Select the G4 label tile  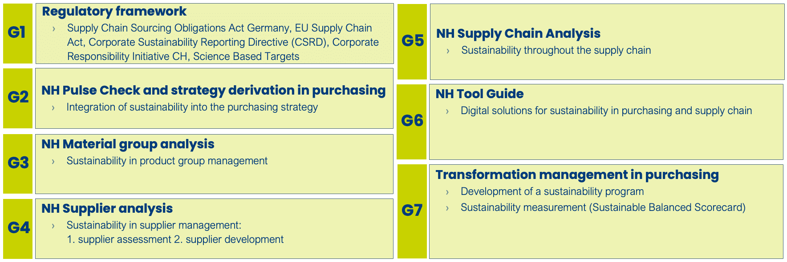tap(18, 228)
